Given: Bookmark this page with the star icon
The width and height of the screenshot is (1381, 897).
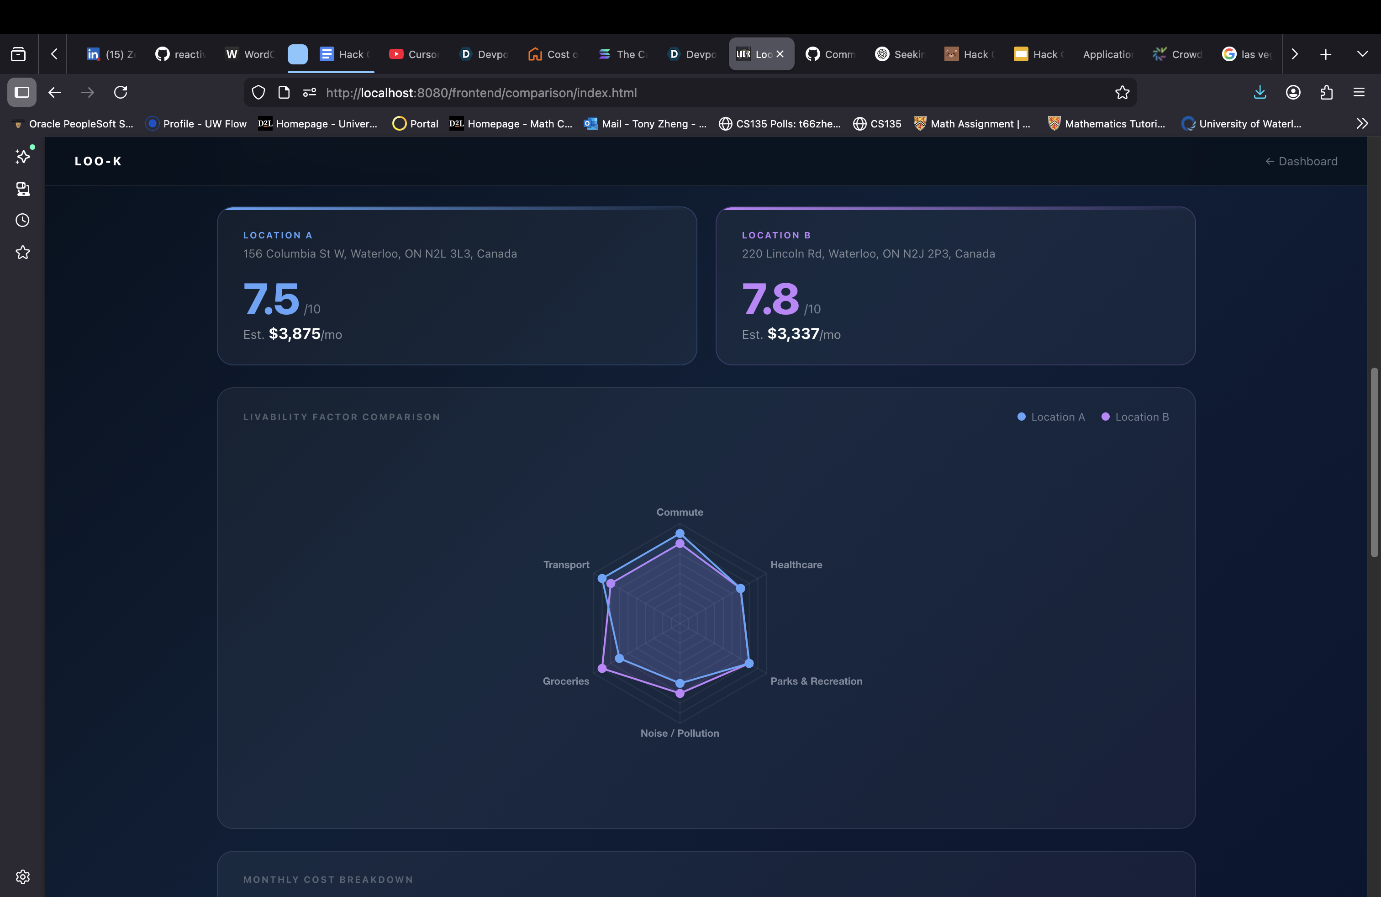Looking at the screenshot, I should (1122, 93).
